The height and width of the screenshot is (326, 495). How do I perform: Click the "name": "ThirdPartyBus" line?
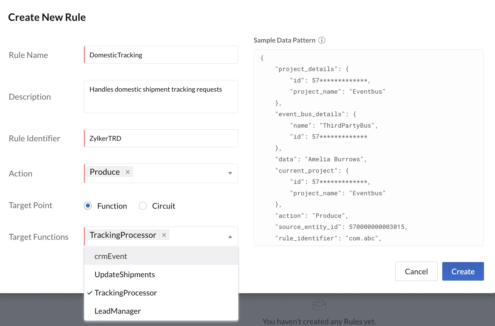[x=334, y=125]
